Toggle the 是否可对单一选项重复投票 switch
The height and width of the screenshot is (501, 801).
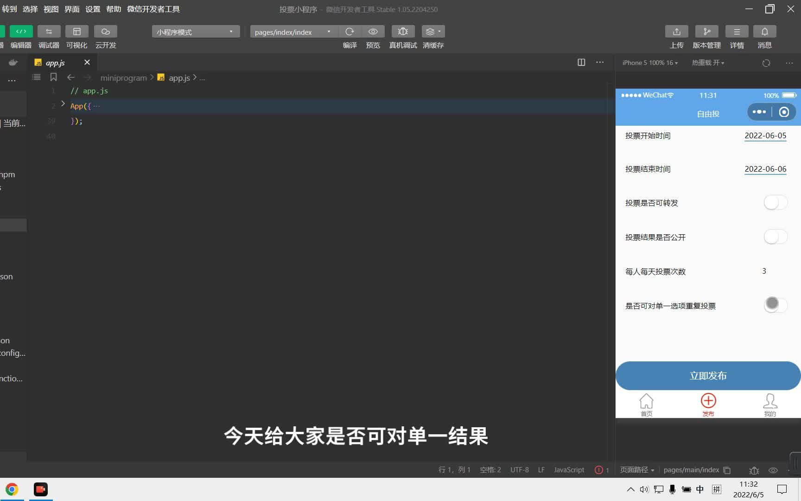[776, 305]
